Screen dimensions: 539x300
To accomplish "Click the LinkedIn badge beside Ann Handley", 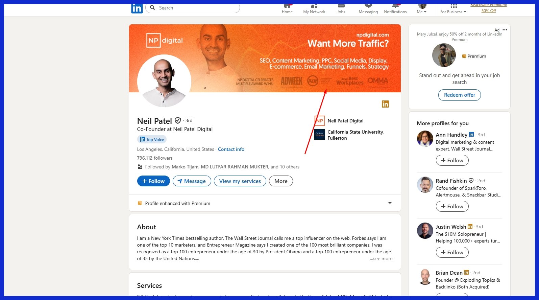I will tap(471, 134).
